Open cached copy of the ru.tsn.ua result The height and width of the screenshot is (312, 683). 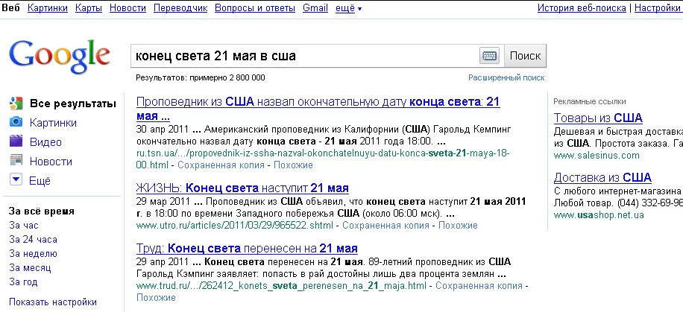pyautogui.click(x=221, y=165)
